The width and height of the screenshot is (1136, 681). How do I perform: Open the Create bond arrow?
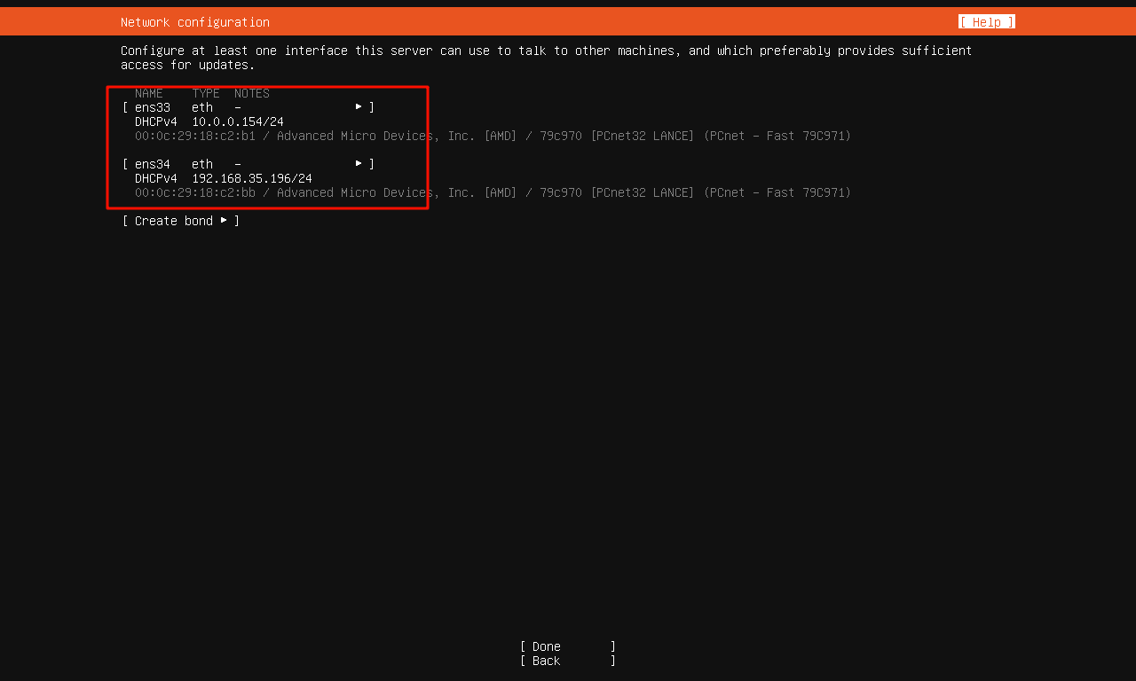coord(224,221)
